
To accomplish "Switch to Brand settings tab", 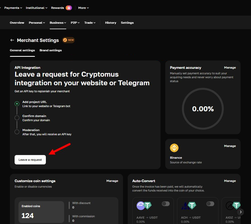I will point(51,50).
